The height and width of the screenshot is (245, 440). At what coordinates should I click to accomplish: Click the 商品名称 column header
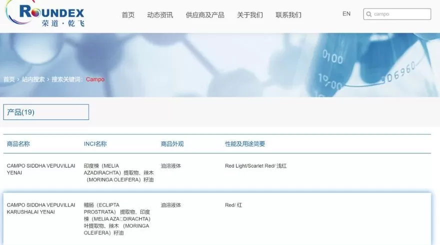(x=18, y=144)
